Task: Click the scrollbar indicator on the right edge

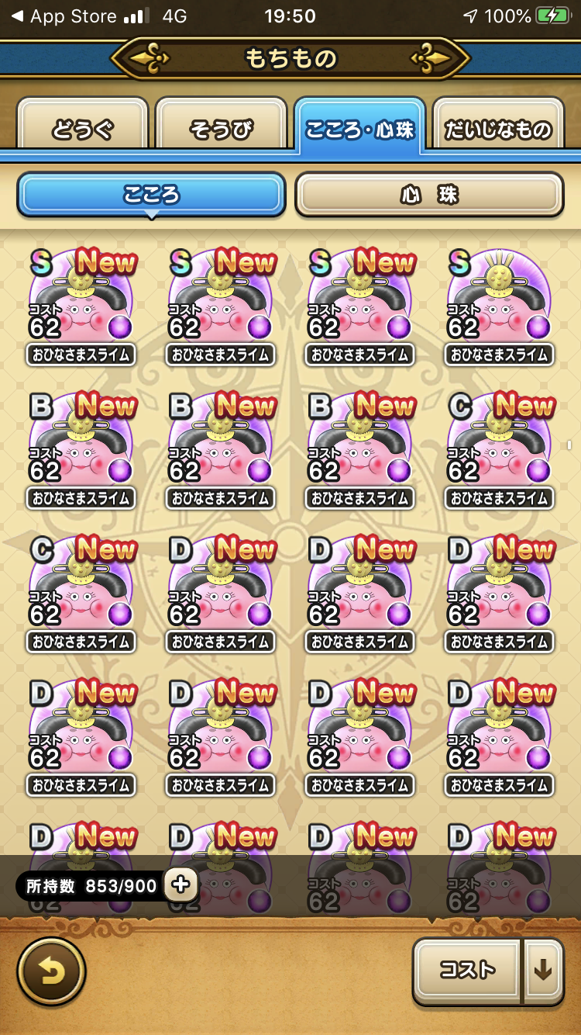Action: 569,445
